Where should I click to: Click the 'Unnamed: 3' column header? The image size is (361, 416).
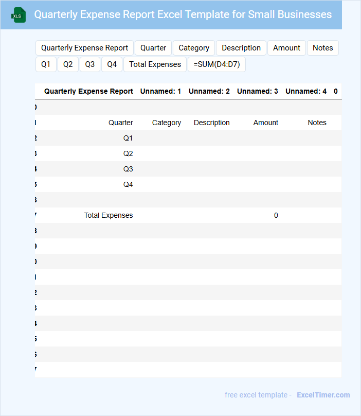click(x=257, y=91)
